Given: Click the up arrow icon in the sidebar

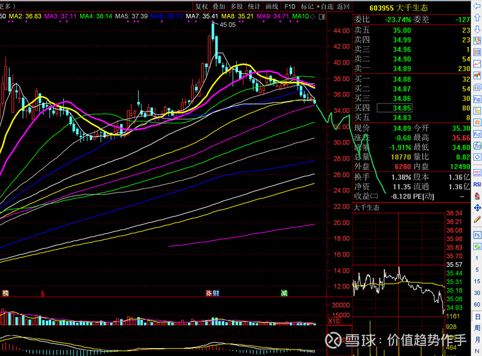Looking at the screenshot, I should pos(477,17).
